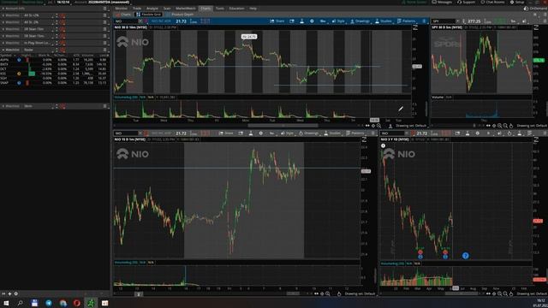Open the Studies menu on the NIO 1-minute chart

click(x=332, y=133)
